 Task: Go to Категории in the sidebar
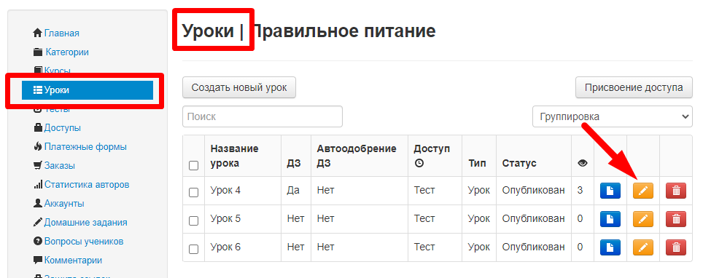[67, 52]
